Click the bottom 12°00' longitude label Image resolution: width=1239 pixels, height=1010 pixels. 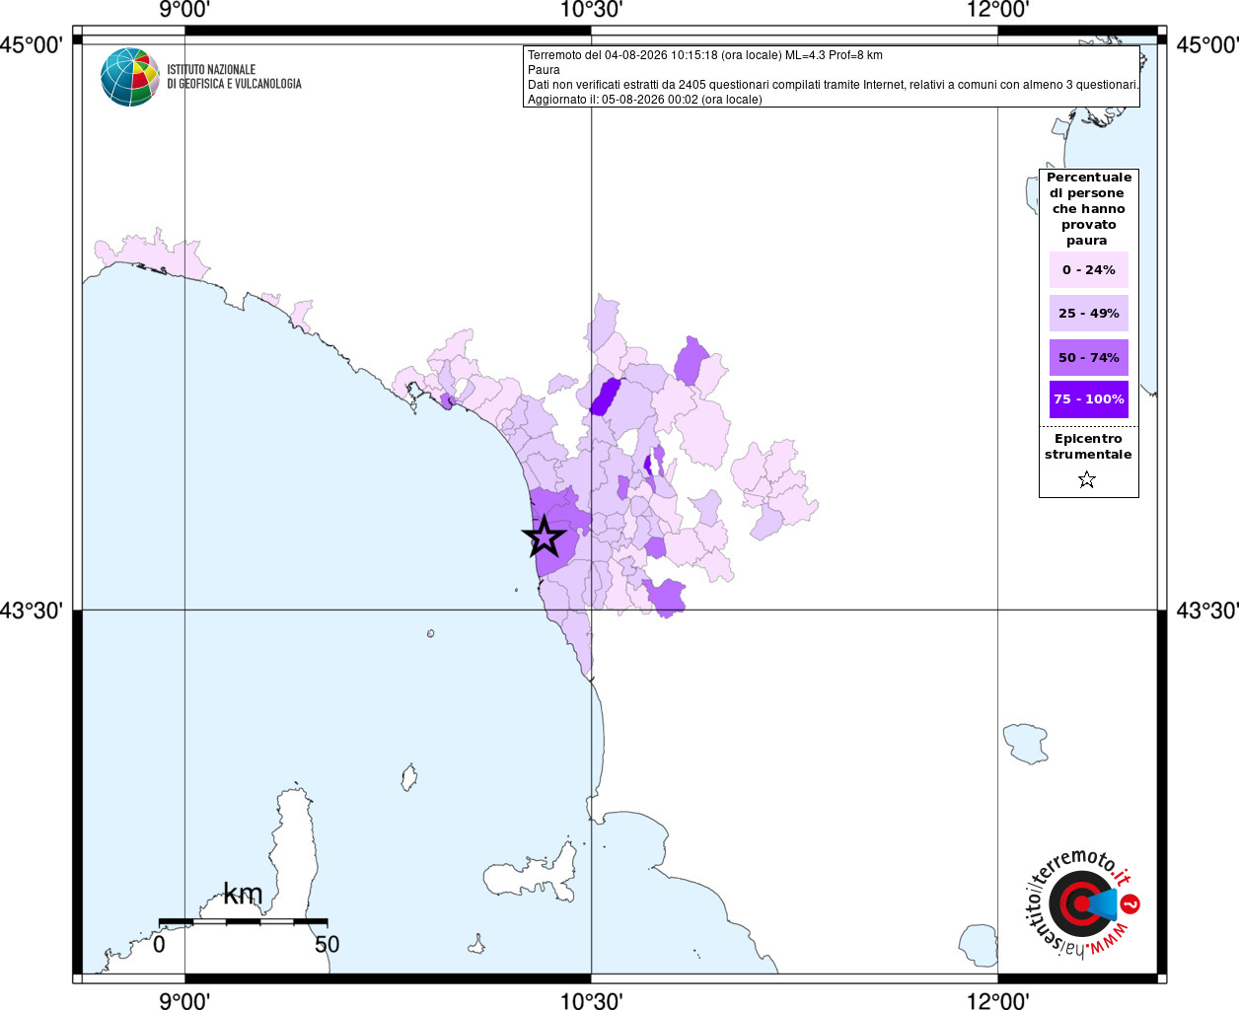[x=998, y=1001]
